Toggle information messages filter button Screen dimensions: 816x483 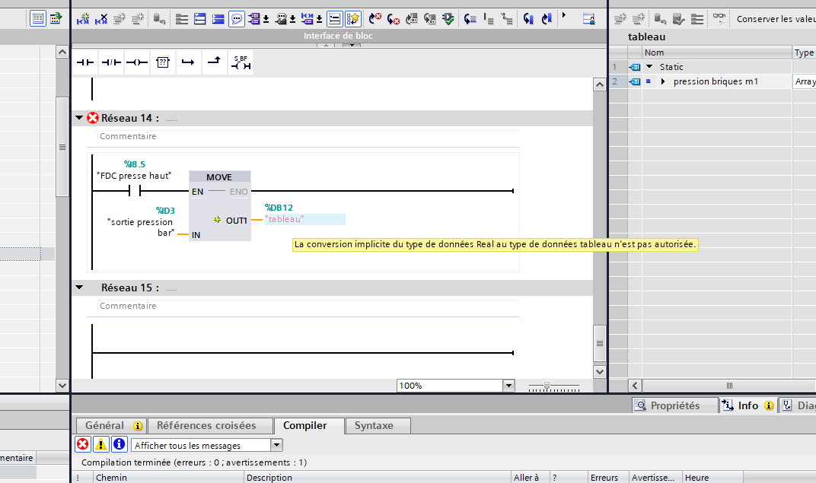(x=119, y=445)
